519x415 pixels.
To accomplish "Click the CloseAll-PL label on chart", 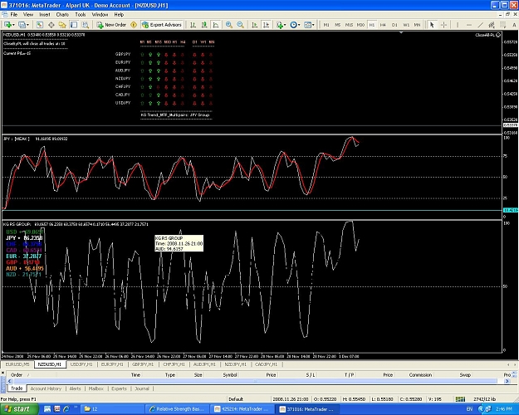I will click(x=485, y=35).
